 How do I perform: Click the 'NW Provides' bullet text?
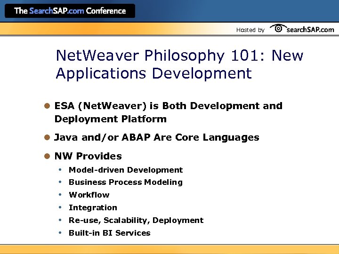click(x=88, y=156)
